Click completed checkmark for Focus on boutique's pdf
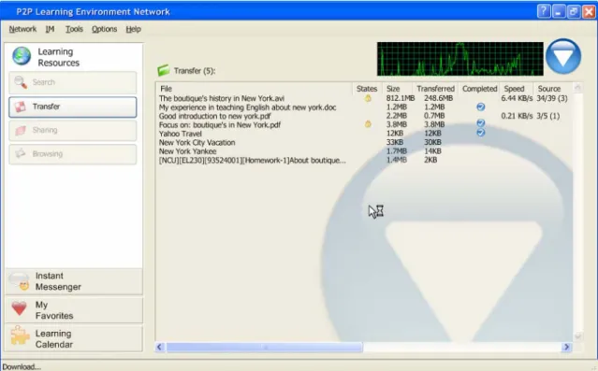 point(480,123)
